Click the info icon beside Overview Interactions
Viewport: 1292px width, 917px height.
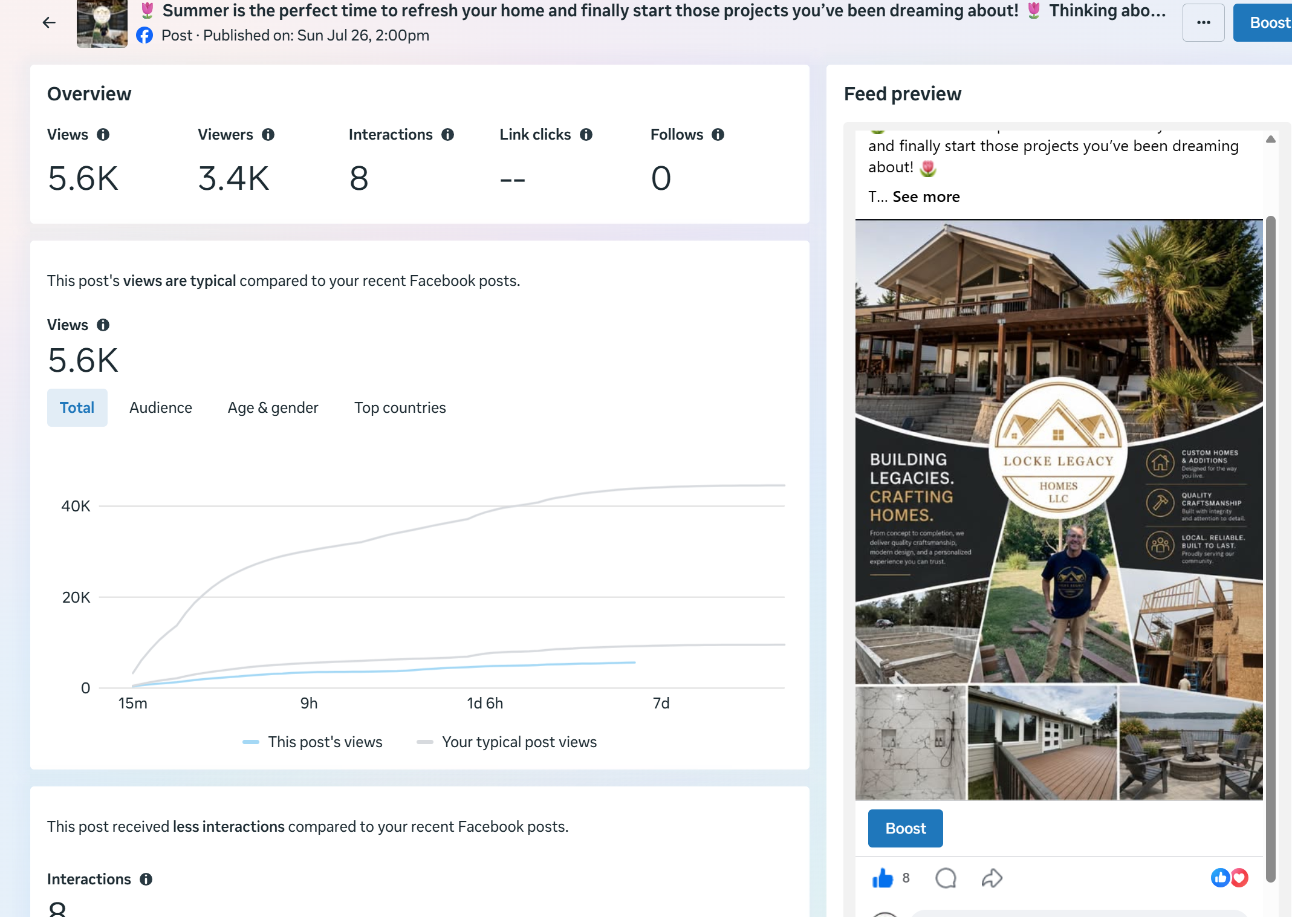pyautogui.click(x=447, y=134)
